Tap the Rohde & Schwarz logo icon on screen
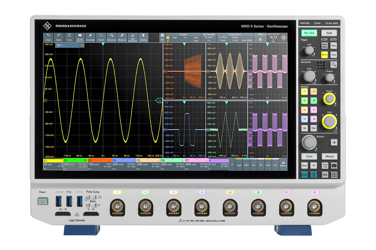Screen dimensions: 376x250 pos(284,37)
